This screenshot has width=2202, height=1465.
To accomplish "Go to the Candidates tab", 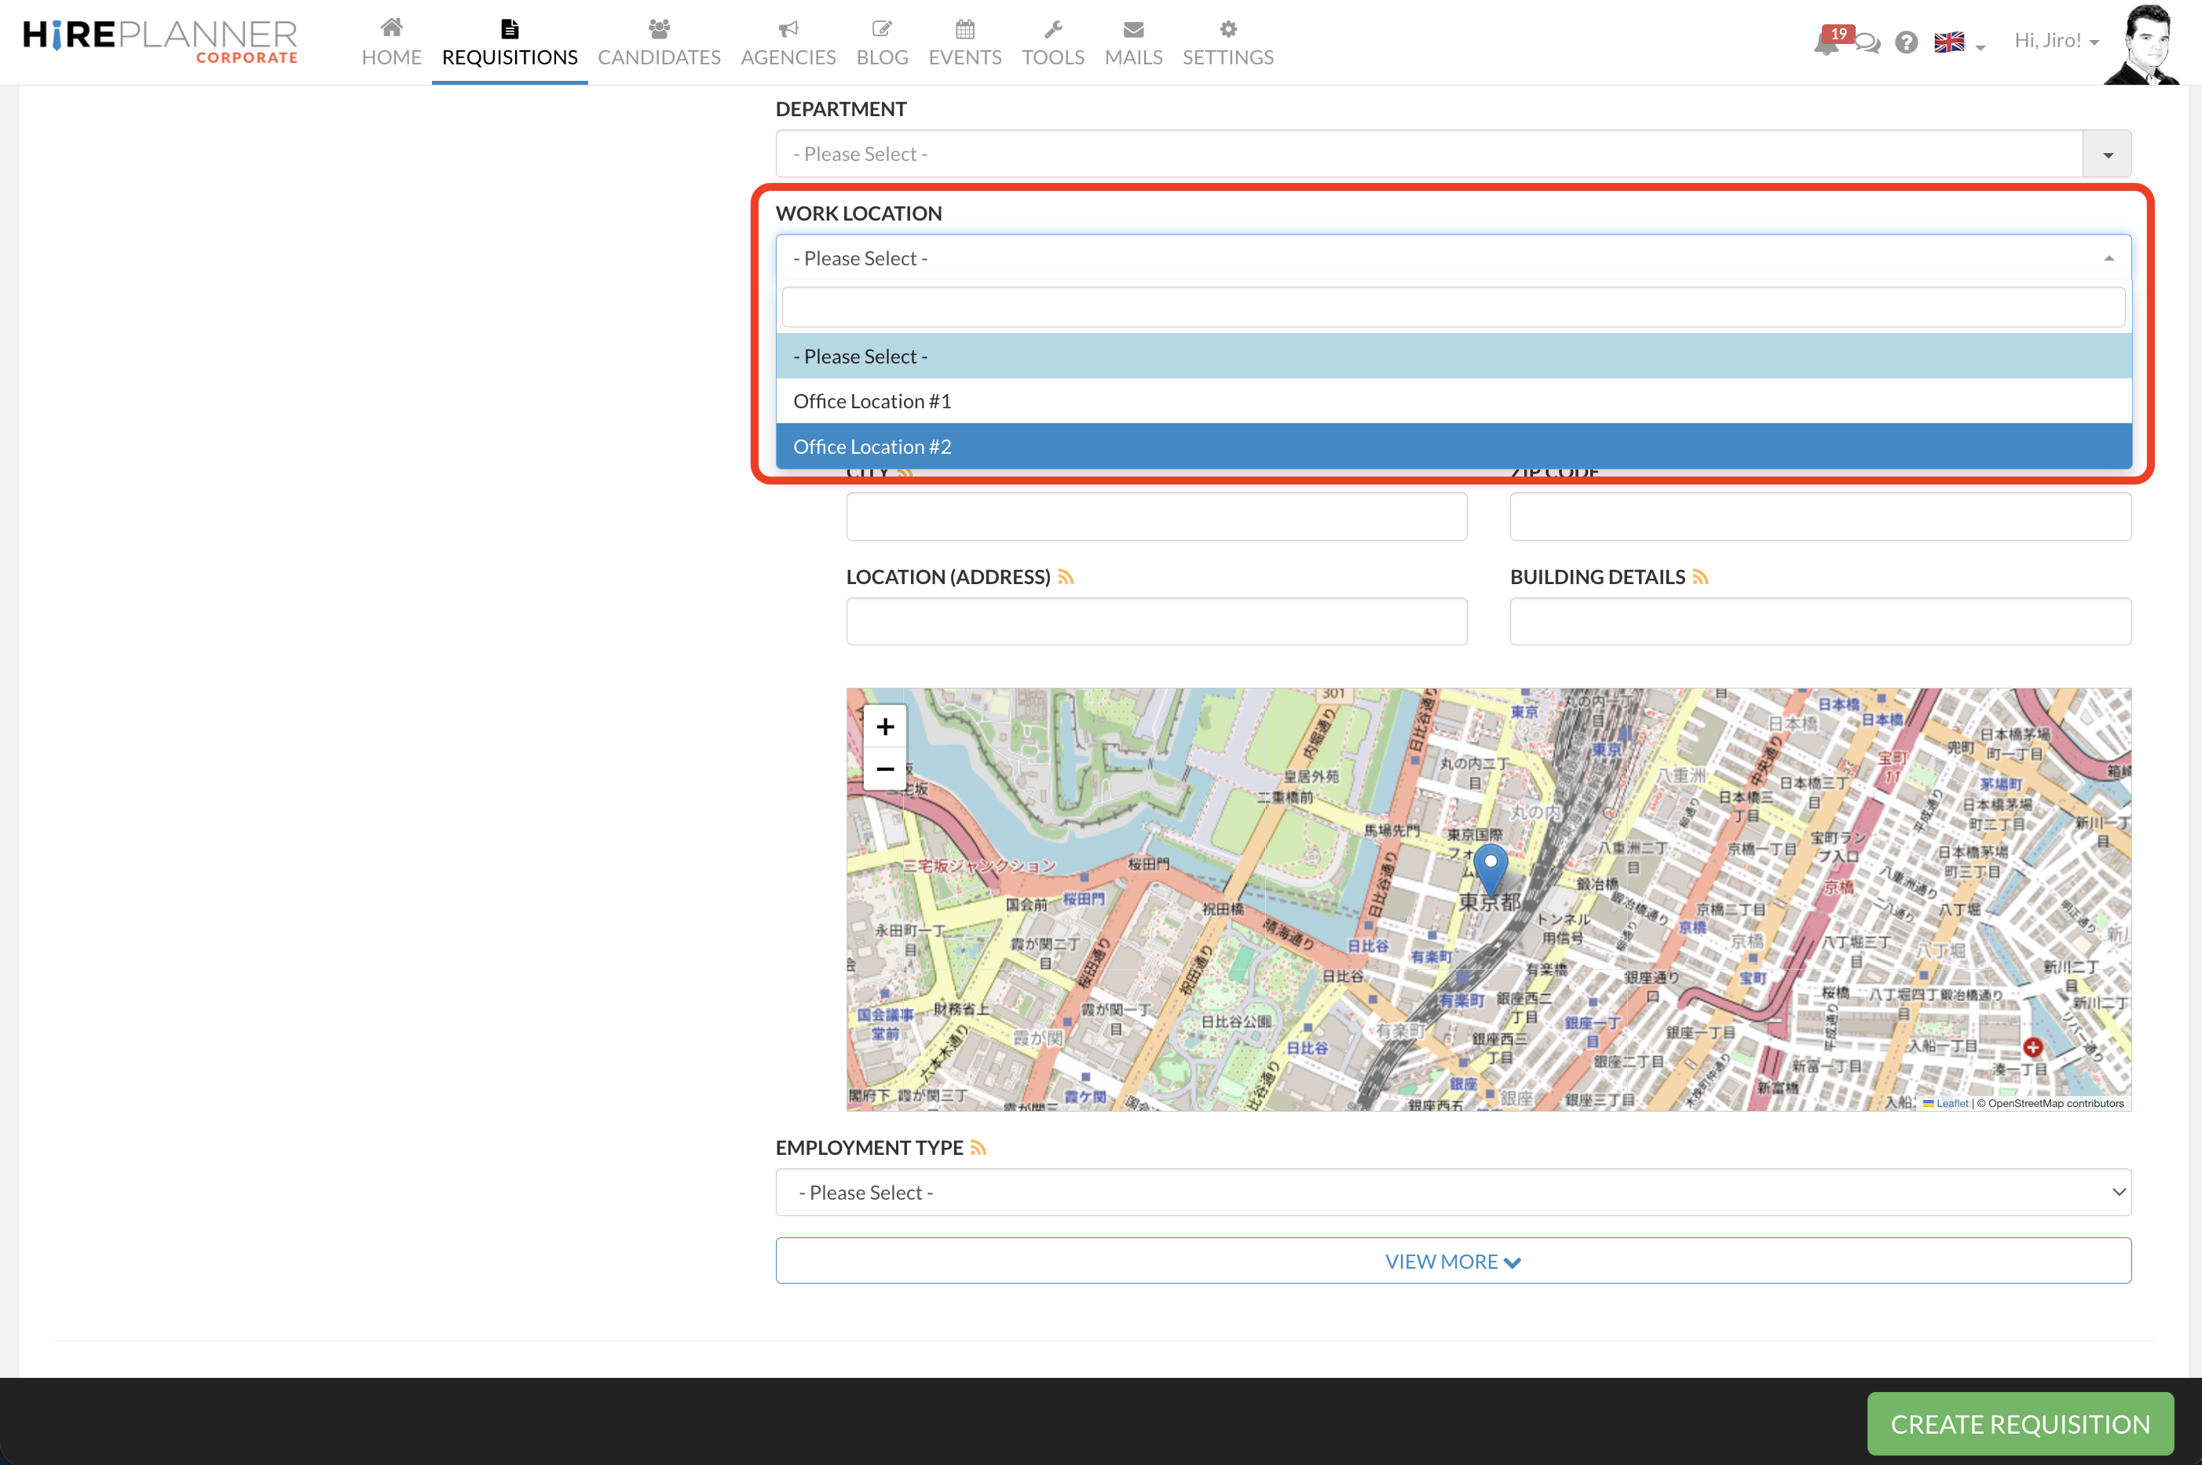I will click(659, 43).
